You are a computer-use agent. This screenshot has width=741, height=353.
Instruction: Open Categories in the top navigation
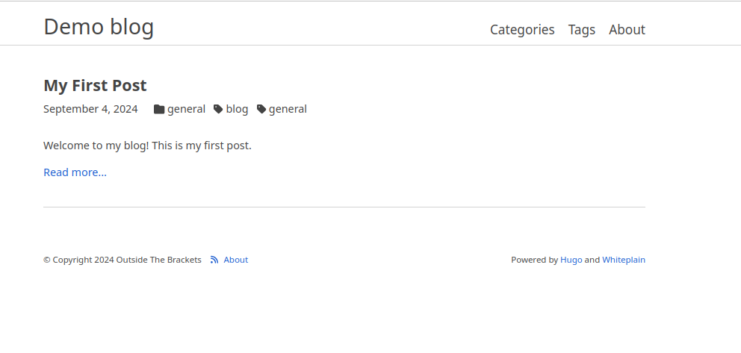tap(522, 30)
